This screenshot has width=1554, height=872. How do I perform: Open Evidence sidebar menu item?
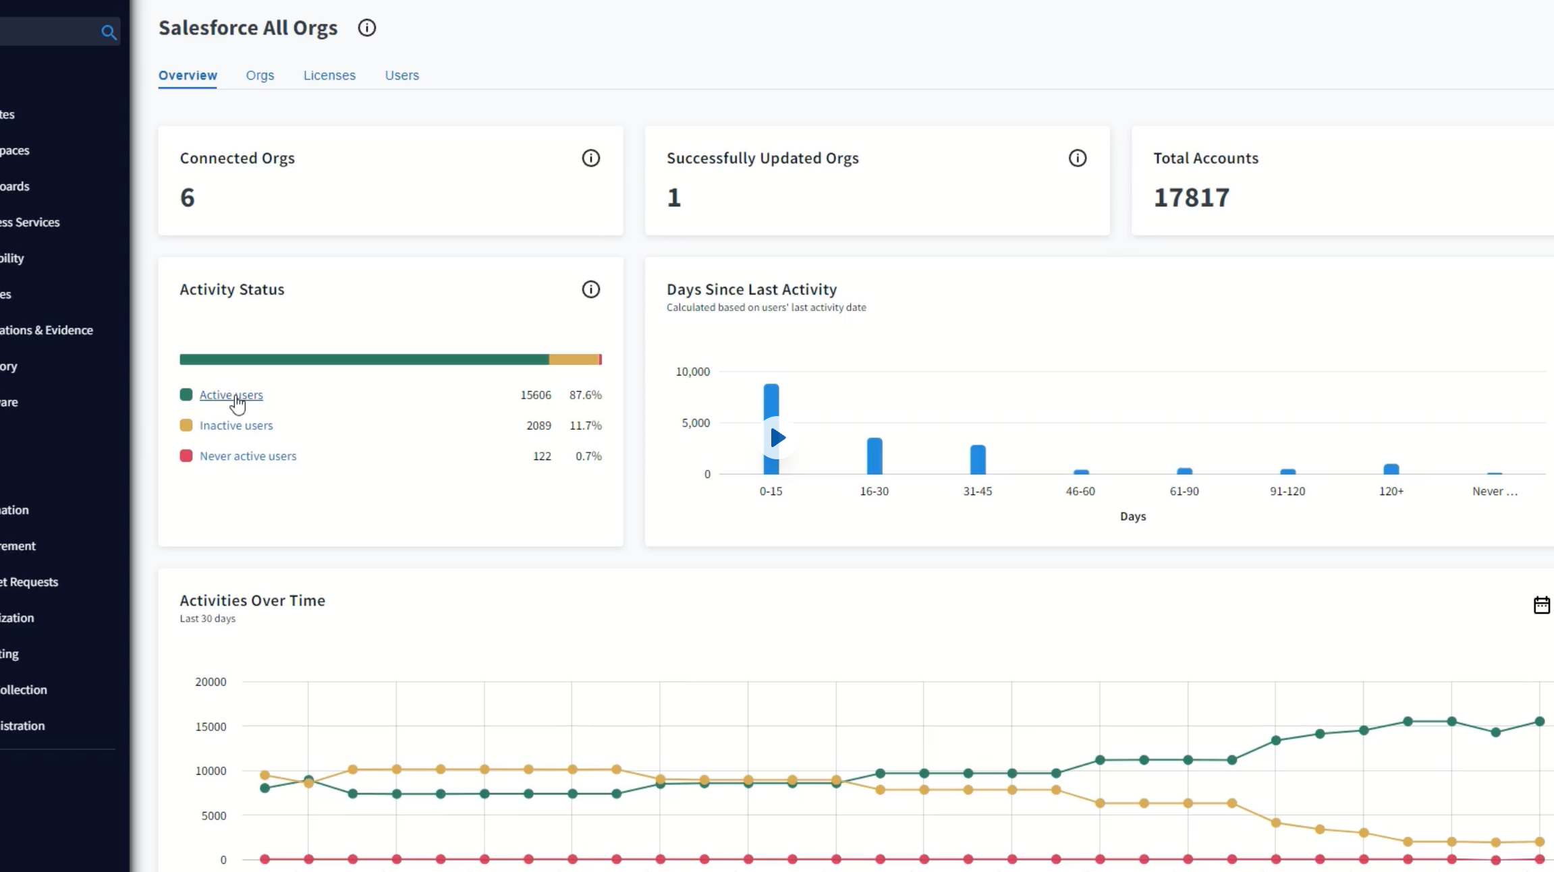click(x=47, y=330)
